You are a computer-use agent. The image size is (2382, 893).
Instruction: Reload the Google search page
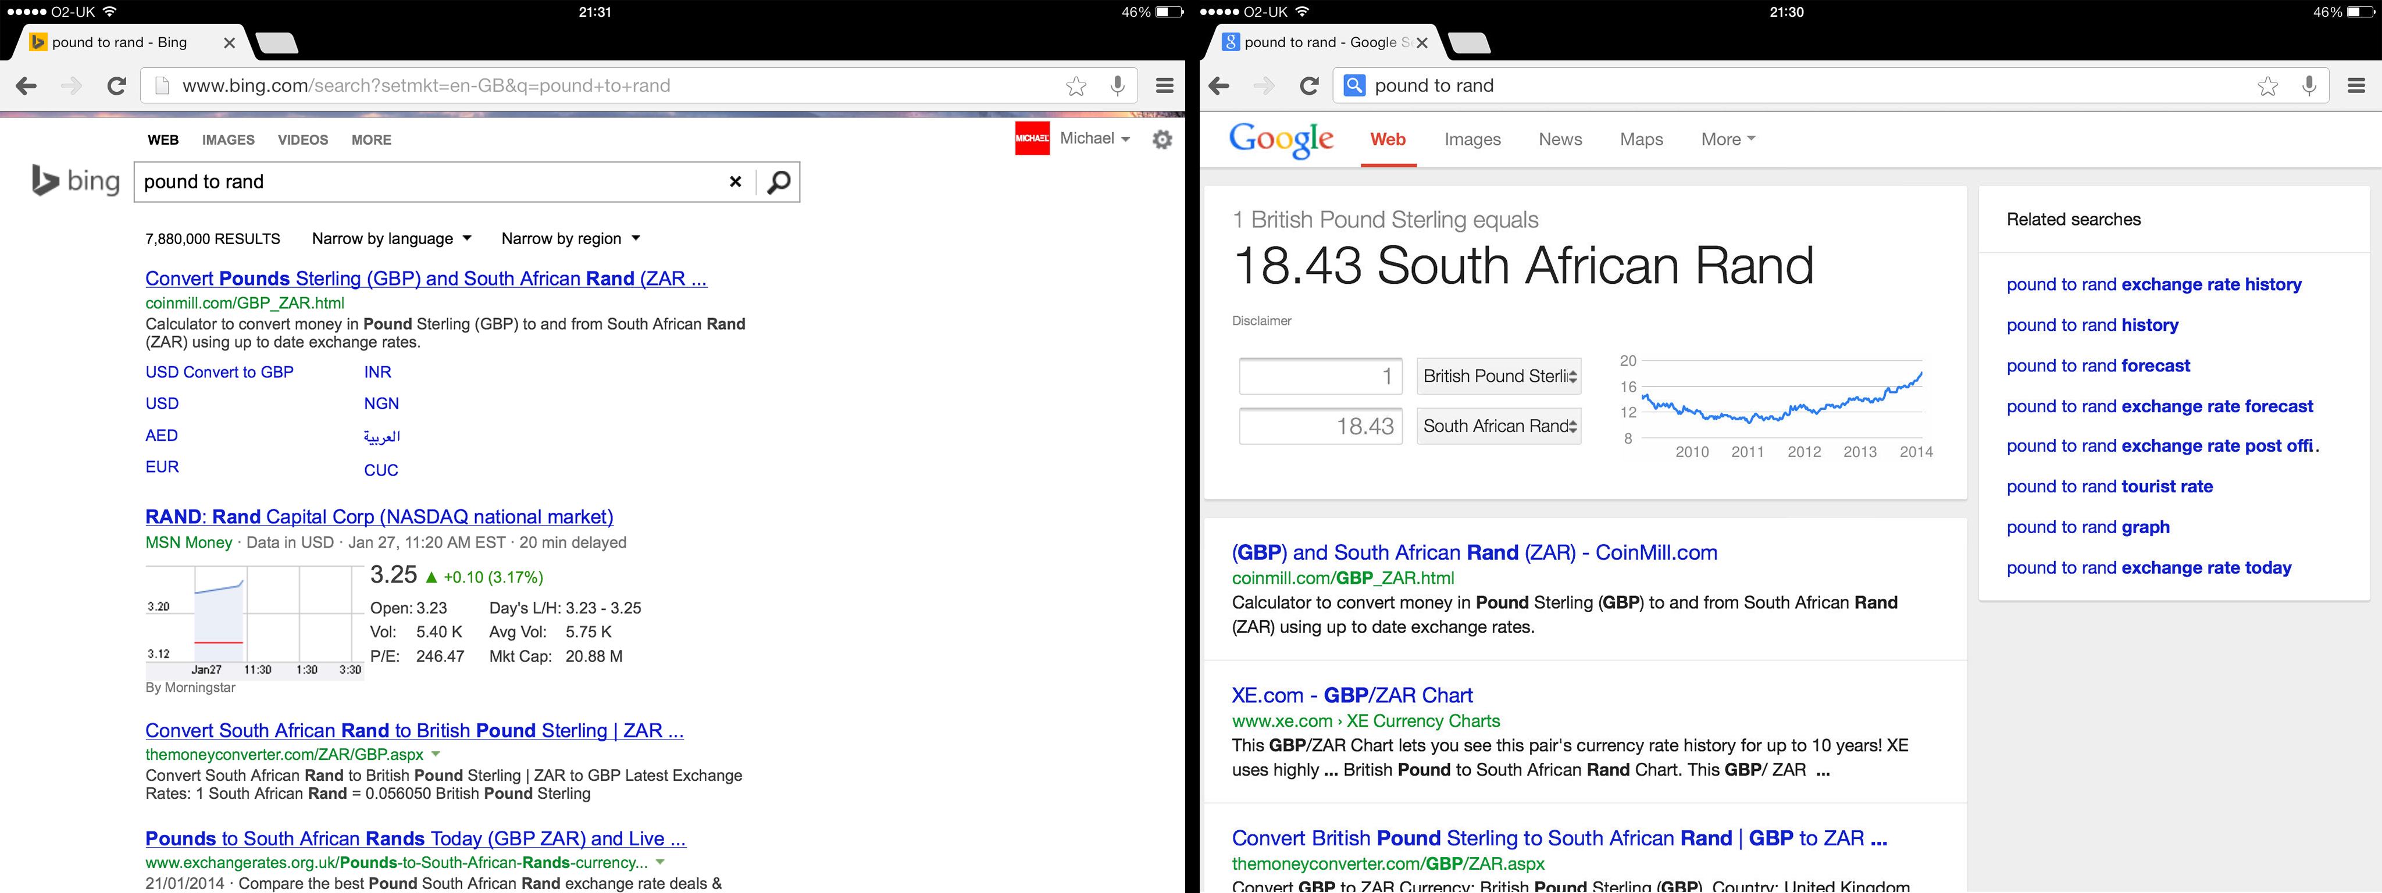coord(1308,86)
